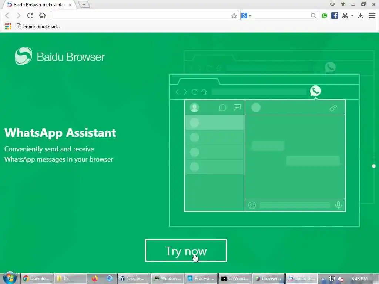The height and width of the screenshot is (284, 379).
Task: Open a new tab with plus button
Action: click(84, 4)
